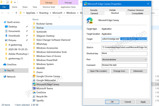159x106 pixels.
Task: Select the Microsoft Teams shortcut icon
Action: tap(34, 88)
